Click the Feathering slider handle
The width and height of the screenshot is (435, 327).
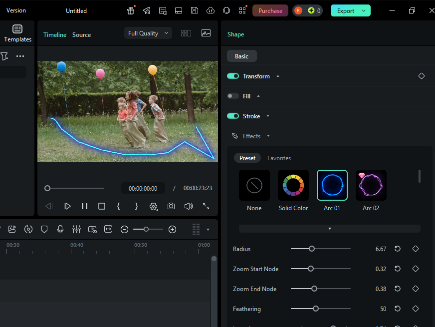click(x=316, y=309)
